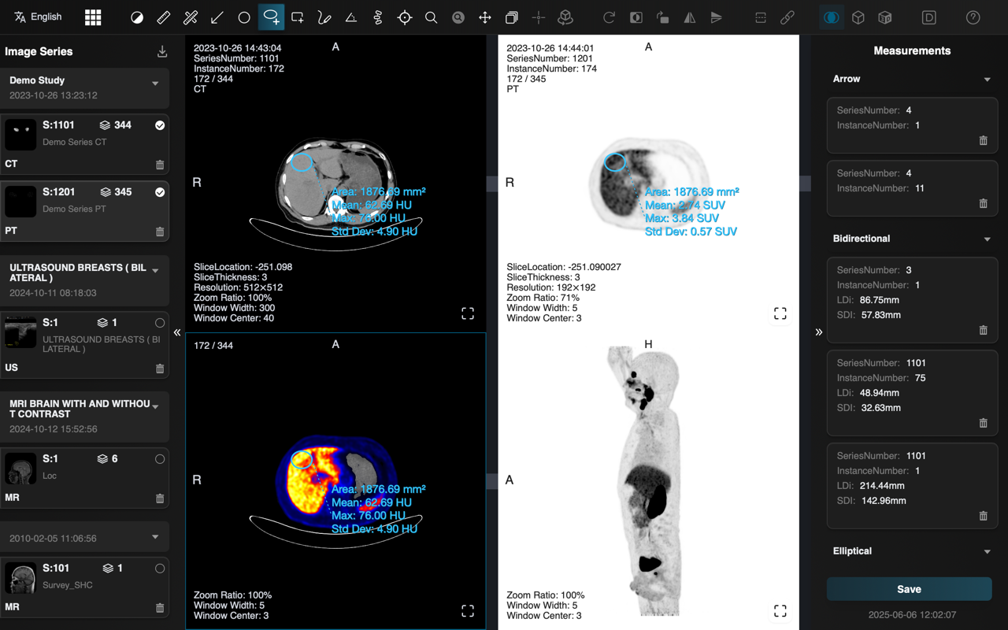Open the help menu
Image resolution: width=1008 pixels, height=630 pixels.
(973, 17)
